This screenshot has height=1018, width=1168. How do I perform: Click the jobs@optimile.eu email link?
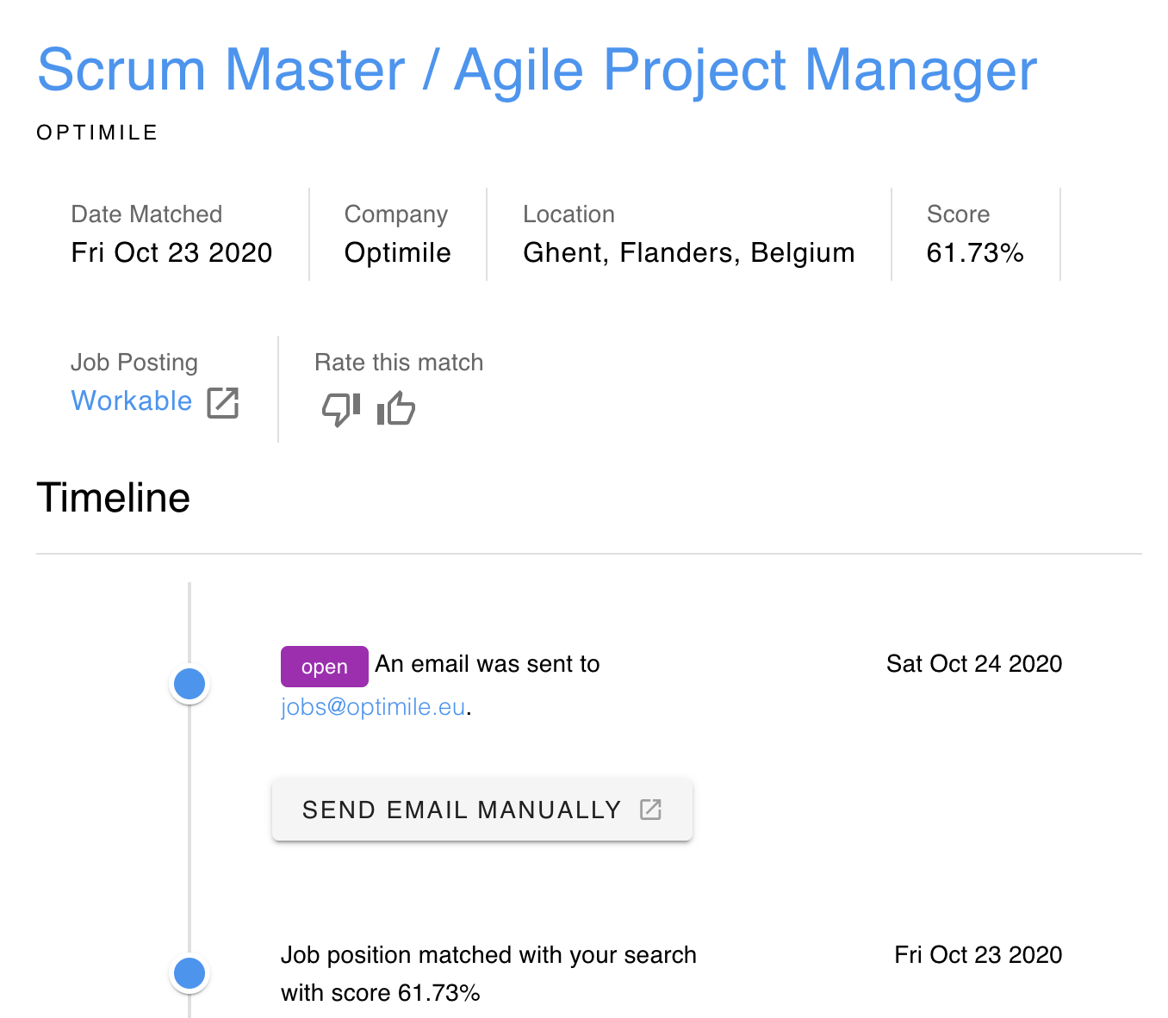[373, 707]
